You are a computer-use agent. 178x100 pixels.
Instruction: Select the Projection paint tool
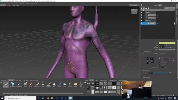[x=12, y=85]
